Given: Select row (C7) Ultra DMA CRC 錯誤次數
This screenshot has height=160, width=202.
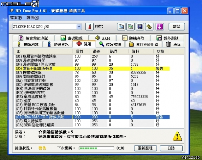Looking at the screenshot, I should [92, 117].
